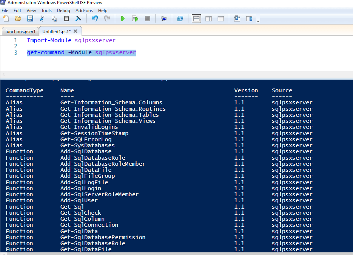
Task: Click the Get-SessionTimeStamp alias name
Action: click(x=94, y=133)
